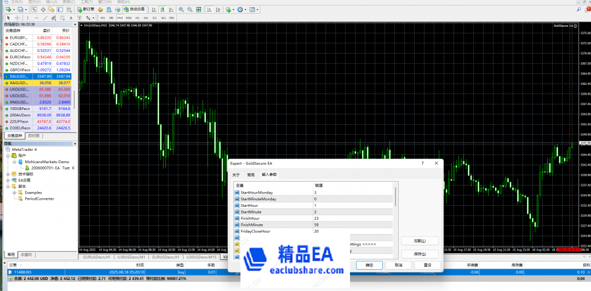Switch to candlestick chart type
The width and height of the screenshot is (591, 291).
click(x=163, y=9)
